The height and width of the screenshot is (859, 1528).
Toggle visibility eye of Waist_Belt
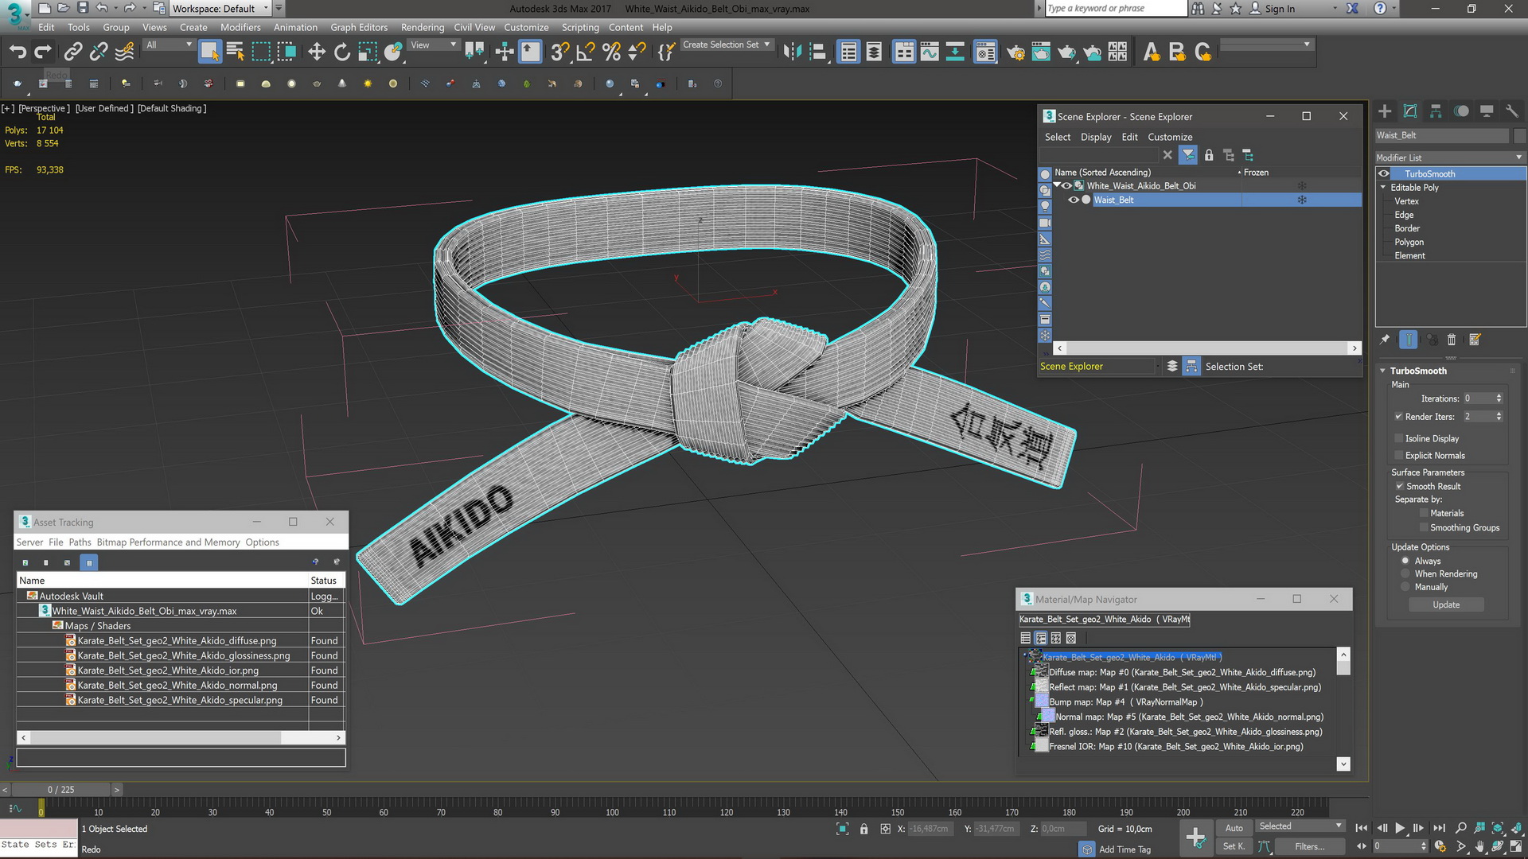(x=1073, y=200)
